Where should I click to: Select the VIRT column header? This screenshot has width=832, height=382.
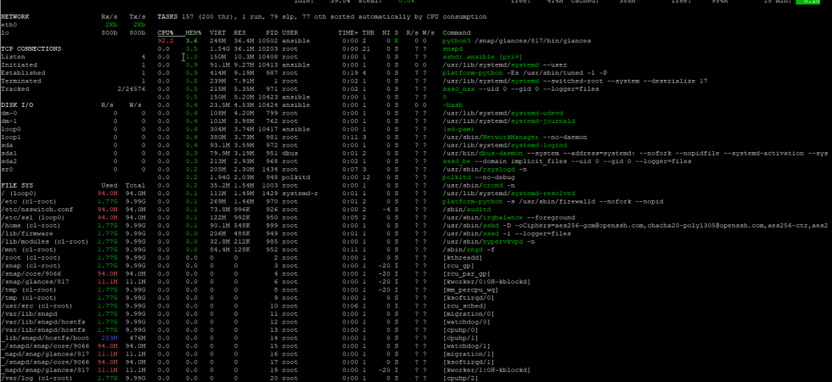pos(217,33)
